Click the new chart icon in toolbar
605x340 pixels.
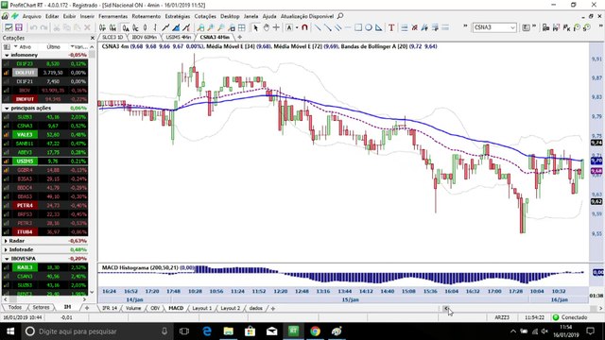pos(9,27)
